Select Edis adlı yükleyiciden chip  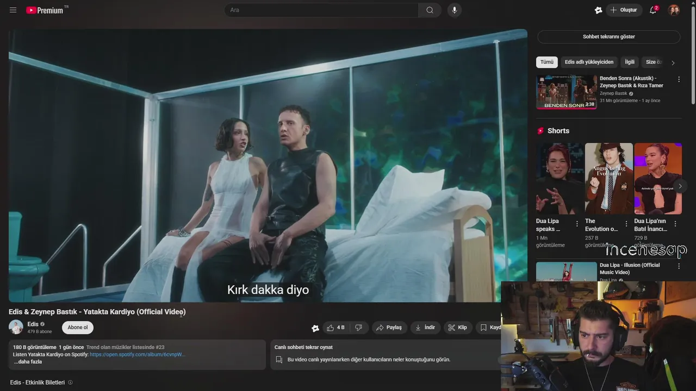[589, 62]
